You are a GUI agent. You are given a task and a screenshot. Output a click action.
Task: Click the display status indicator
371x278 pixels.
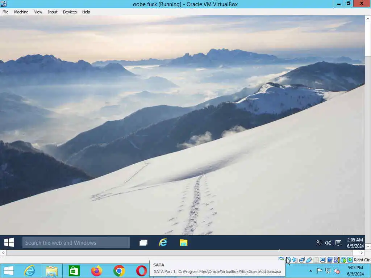(x=322, y=260)
